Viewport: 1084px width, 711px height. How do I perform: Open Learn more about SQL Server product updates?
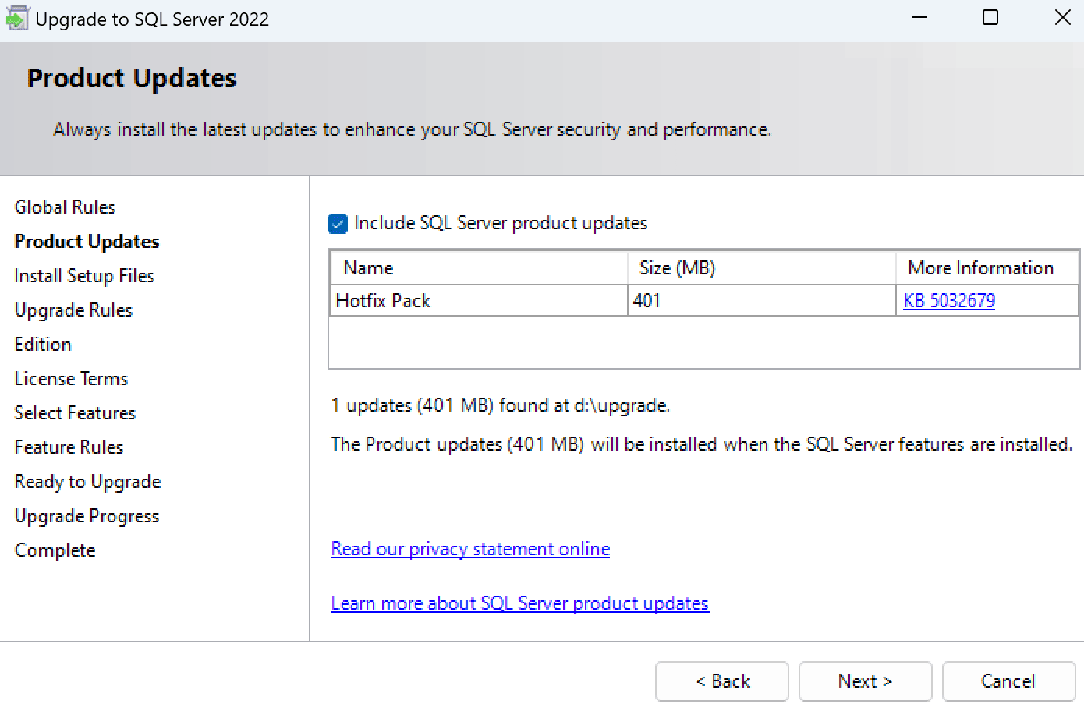(x=519, y=603)
